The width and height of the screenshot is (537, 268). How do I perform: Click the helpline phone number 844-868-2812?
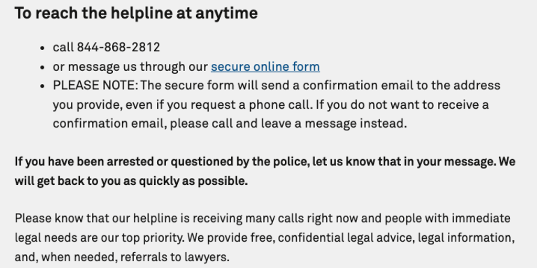(119, 48)
